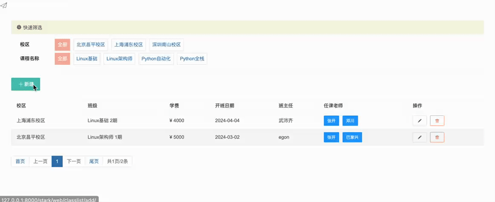
Task: Filter courses by Linux基础
Action: [87, 59]
